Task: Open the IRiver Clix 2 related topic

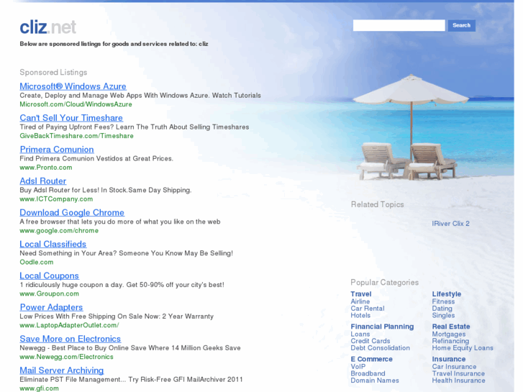Action: (450, 224)
